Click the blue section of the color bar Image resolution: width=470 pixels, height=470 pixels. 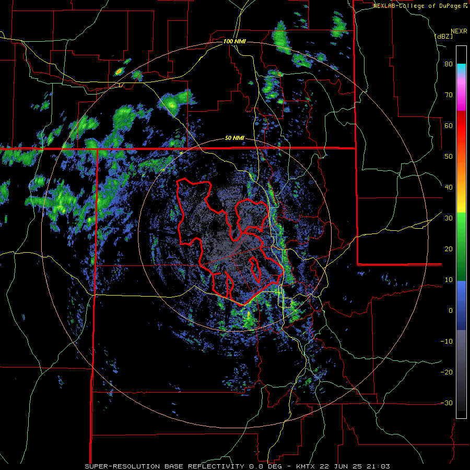pos(461,305)
